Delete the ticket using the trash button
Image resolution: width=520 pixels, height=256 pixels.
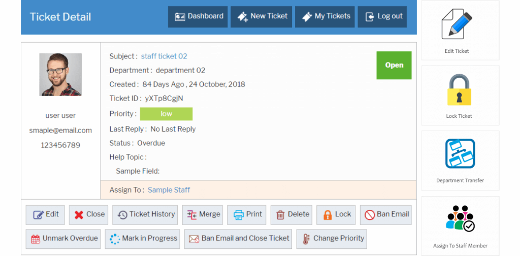(291, 215)
